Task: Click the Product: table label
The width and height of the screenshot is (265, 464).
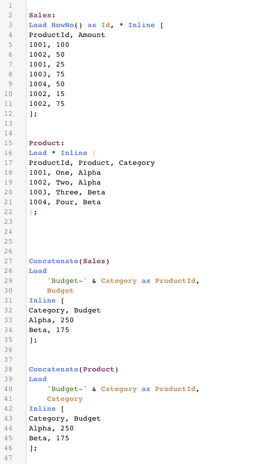Action: [46, 143]
